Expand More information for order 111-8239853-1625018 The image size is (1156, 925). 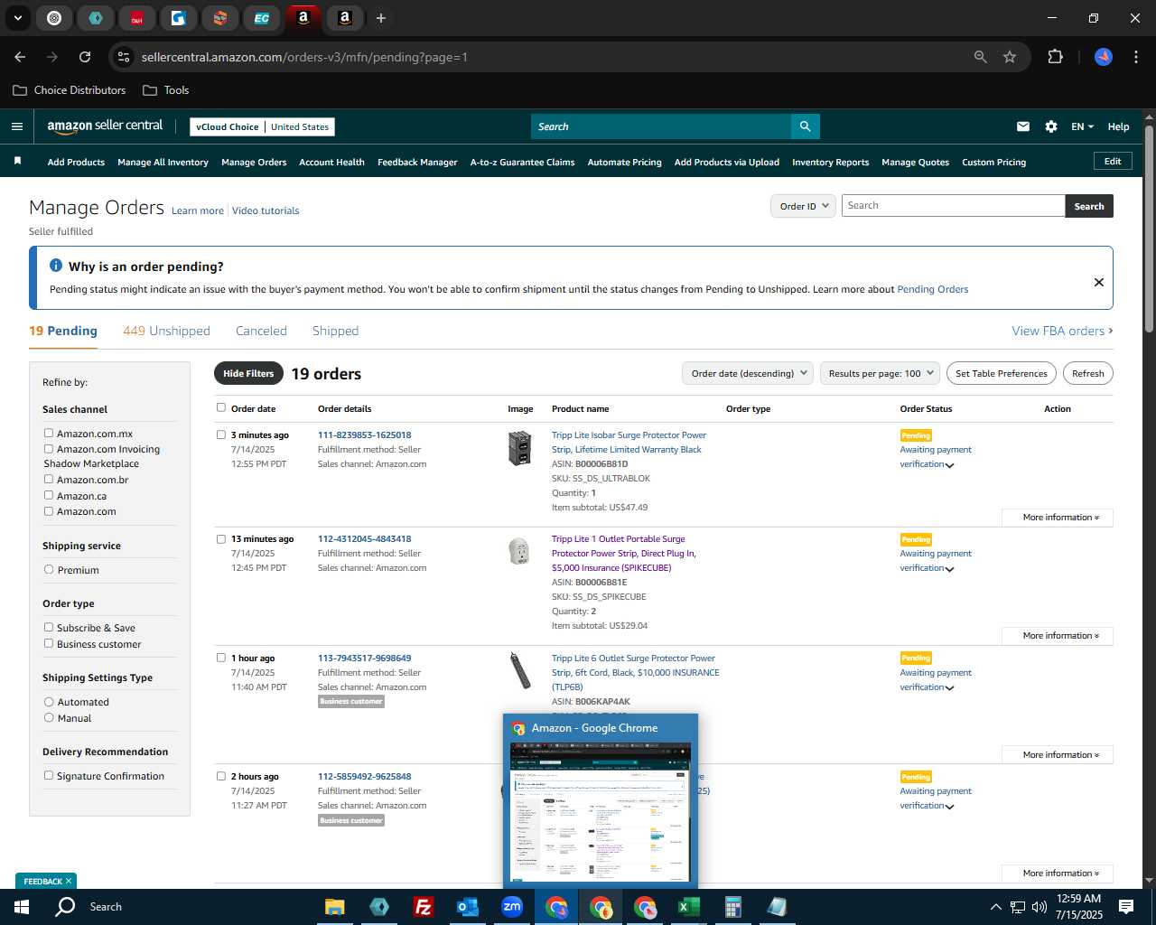[1058, 518]
